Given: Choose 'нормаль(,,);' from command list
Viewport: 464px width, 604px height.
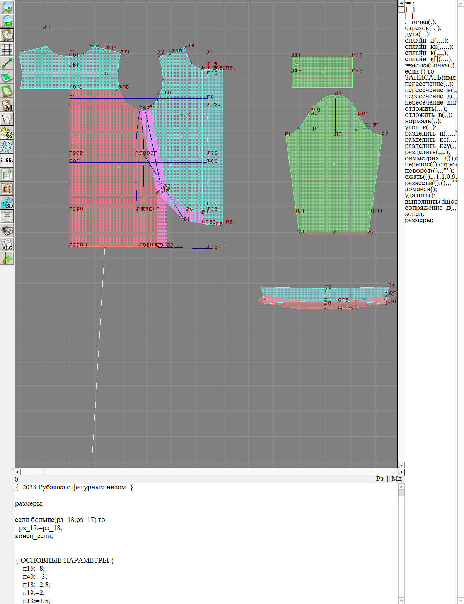Looking at the screenshot, I should tap(423, 121).
